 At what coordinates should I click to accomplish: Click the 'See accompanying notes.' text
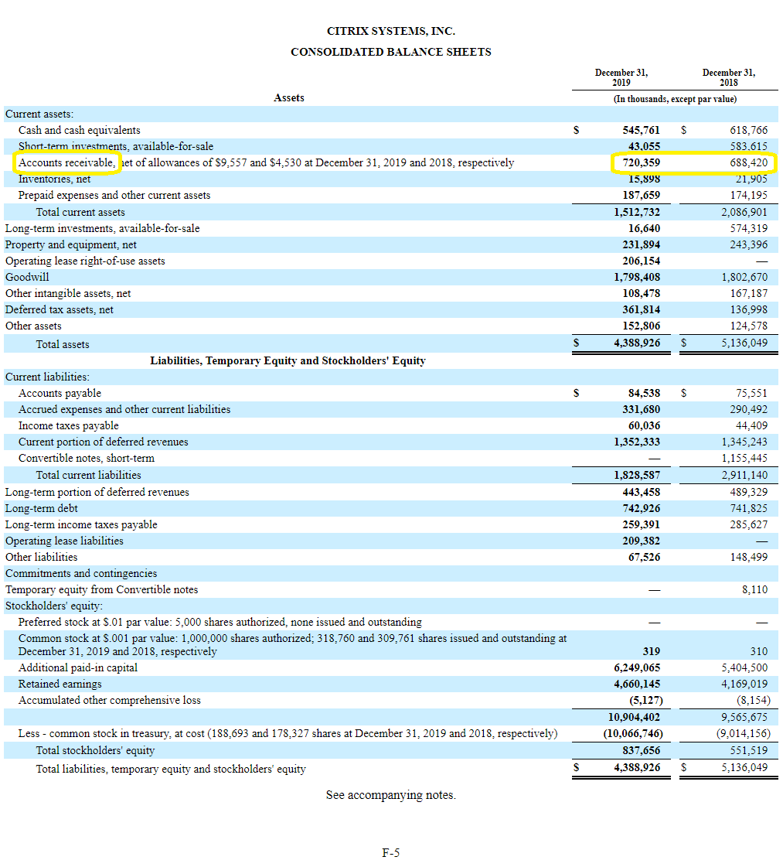point(390,795)
